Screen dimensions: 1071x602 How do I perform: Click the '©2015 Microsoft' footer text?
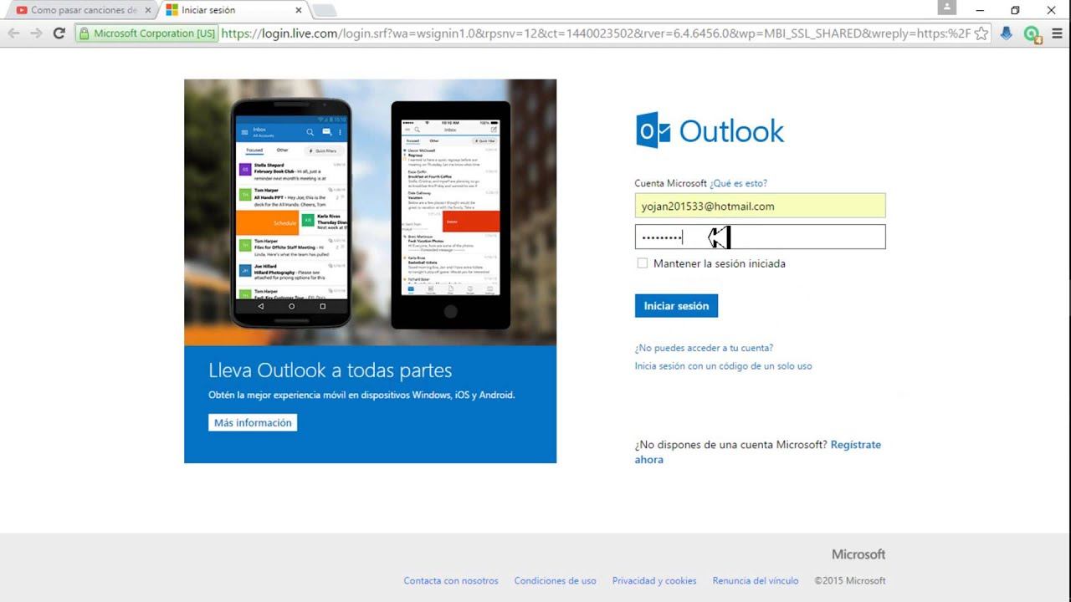click(x=850, y=580)
